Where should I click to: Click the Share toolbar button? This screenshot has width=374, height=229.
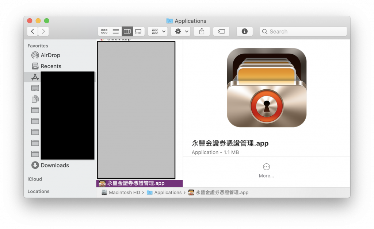point(202,31)
